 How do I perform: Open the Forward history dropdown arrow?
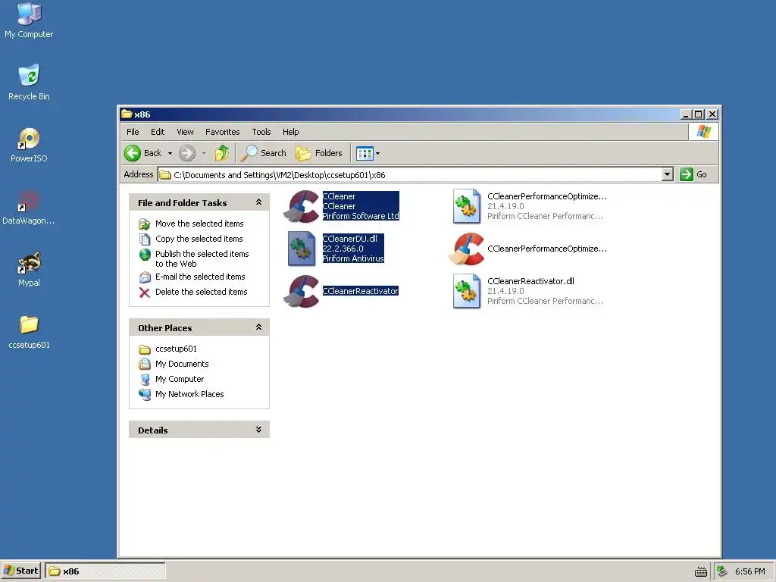point(204,153)
